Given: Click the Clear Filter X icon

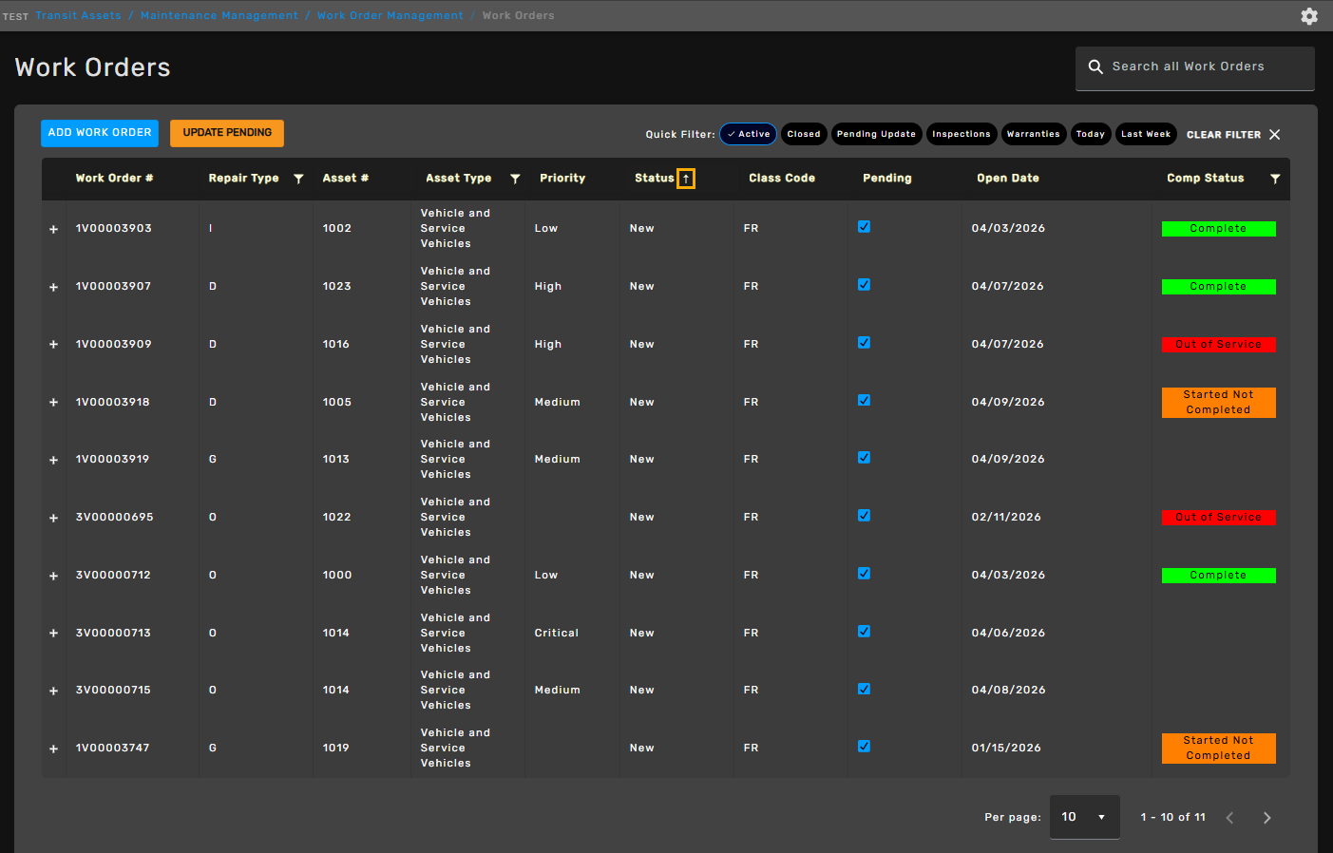Looking at the screenshot, I should 1275,135.
